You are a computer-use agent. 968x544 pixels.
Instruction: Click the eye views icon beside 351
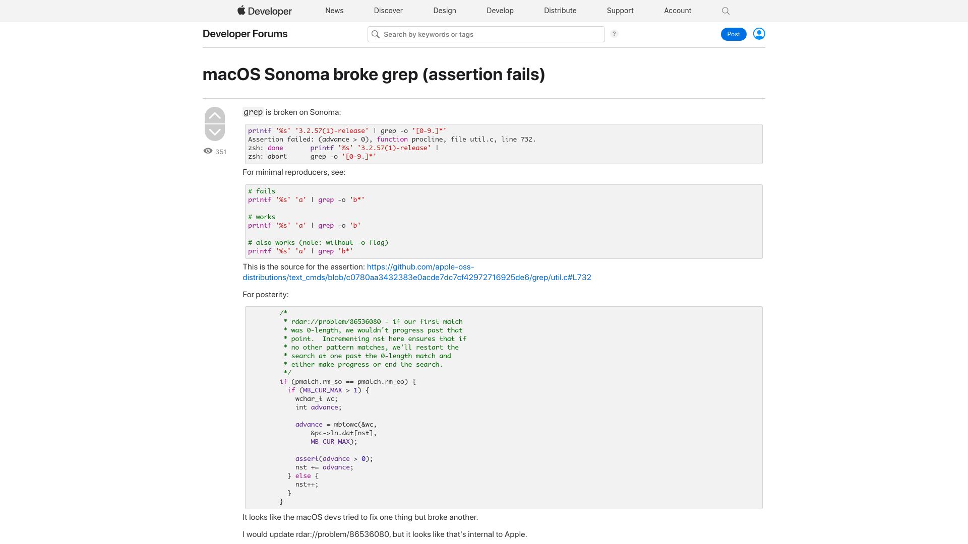click(208, 151)
